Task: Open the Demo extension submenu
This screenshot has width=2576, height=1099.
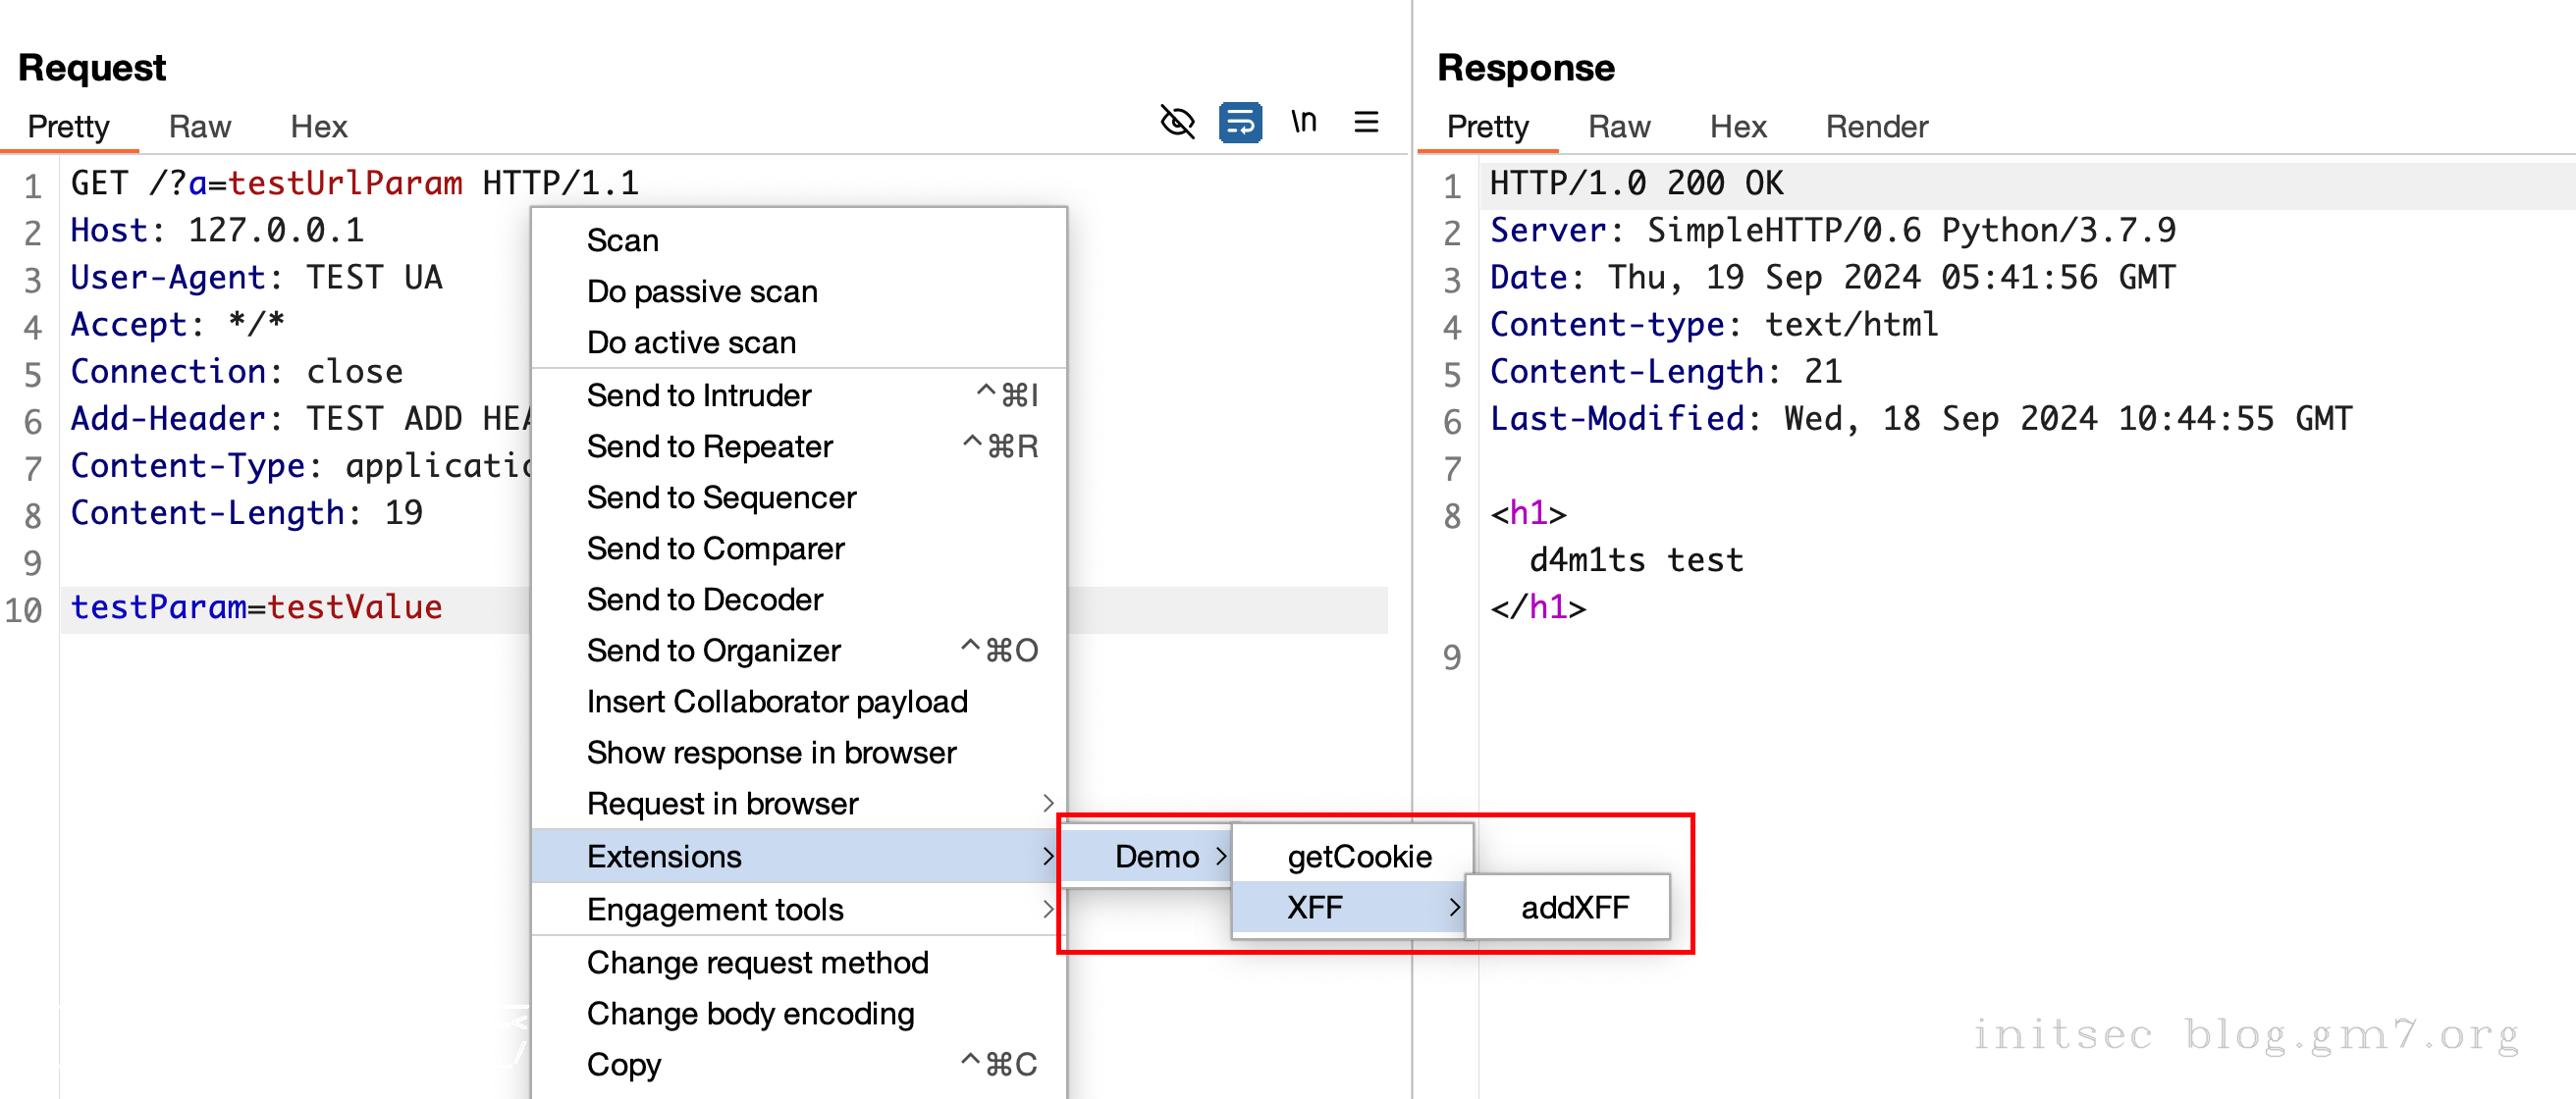Action: pos(1155,857)
